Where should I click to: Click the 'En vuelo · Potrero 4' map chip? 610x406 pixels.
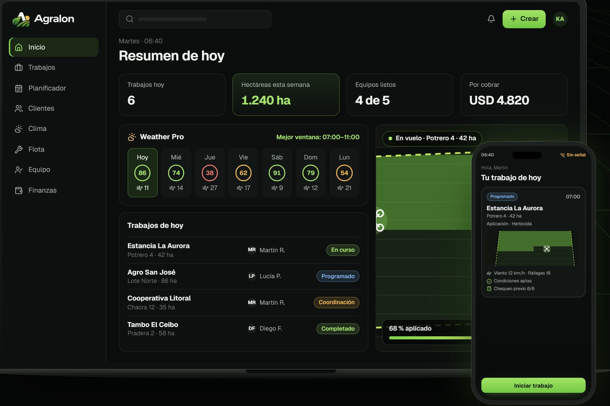pyautogui.click(x=432, y=138)
